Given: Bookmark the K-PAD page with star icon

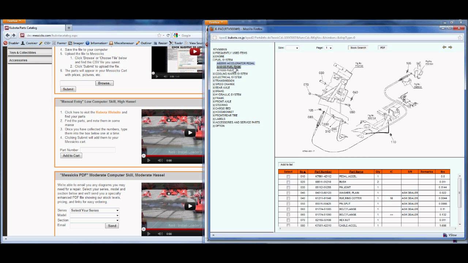Looking at the screenshot, I should pos(460,37).
